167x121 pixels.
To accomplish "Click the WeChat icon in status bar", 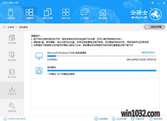I will click(x=96, y=119).
